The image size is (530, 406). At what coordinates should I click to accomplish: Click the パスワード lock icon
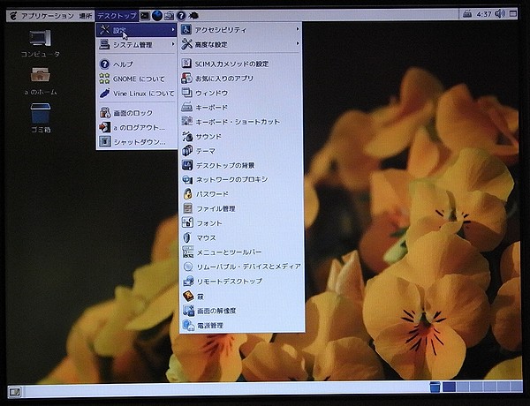[x=187, y=194]
